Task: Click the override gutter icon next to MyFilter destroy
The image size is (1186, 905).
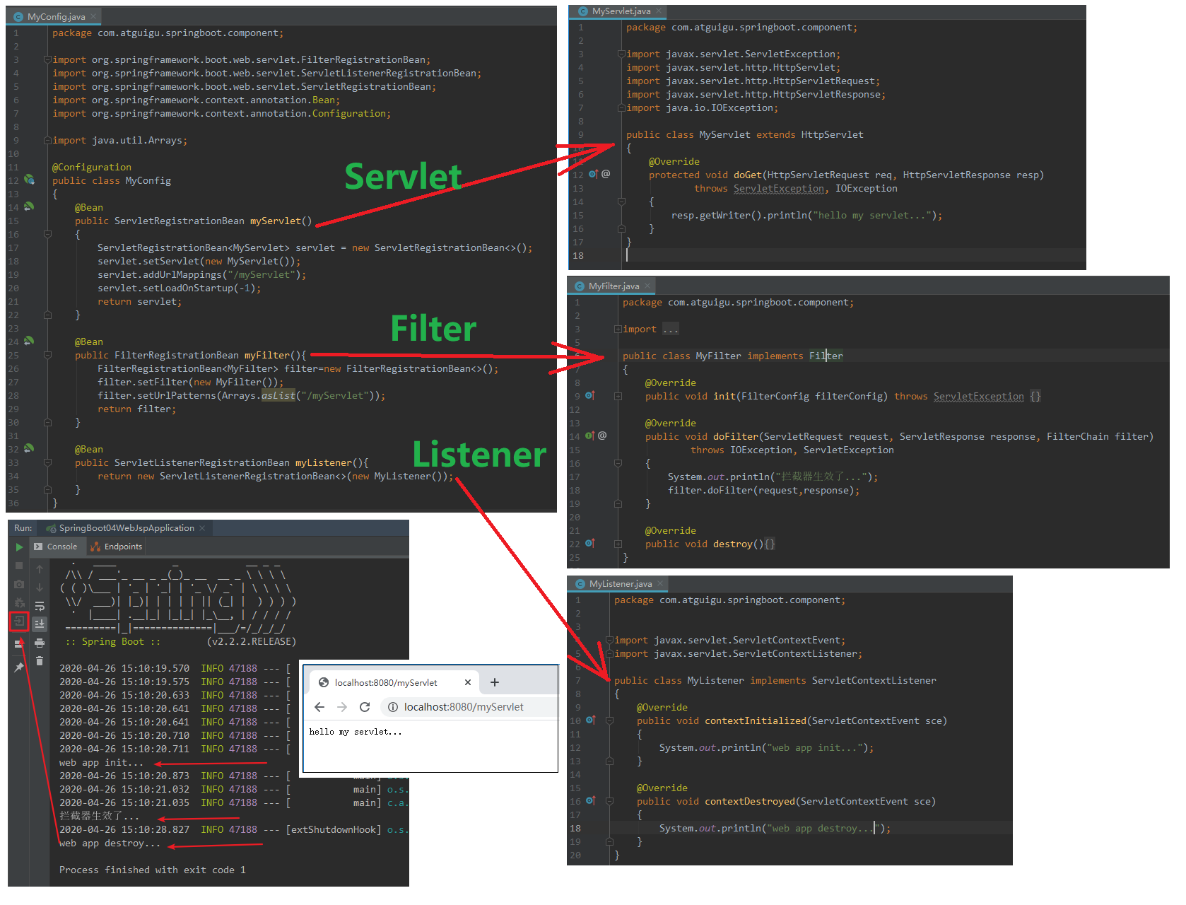Action: click(589, 543)
